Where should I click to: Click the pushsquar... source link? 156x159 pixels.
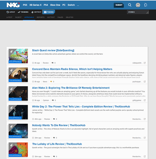pyautogui.click(x=137, y=81)
